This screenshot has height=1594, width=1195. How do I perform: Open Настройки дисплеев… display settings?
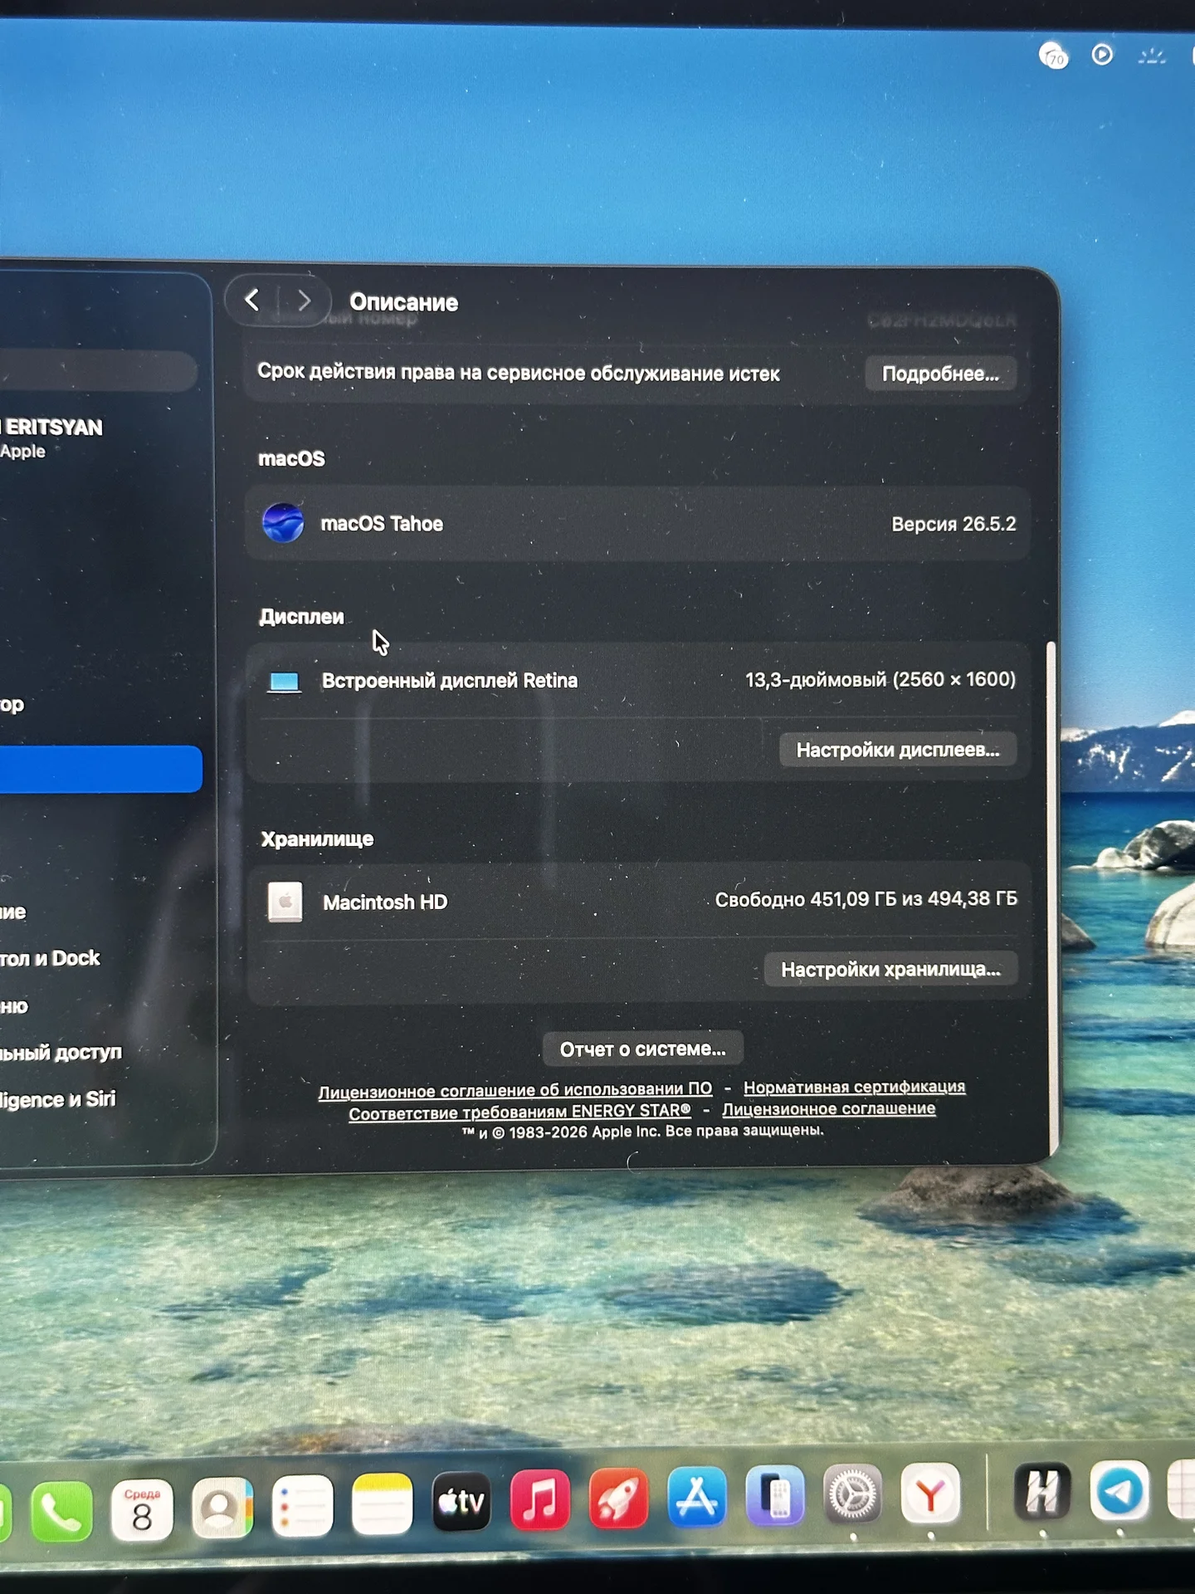click(x=898, y=750)
